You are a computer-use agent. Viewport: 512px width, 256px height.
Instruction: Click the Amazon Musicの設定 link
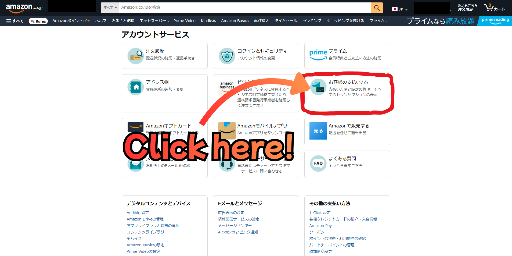145,245
